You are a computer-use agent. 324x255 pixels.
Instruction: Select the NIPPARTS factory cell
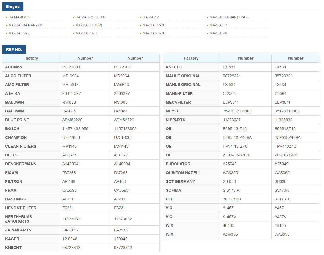(191, 120)
